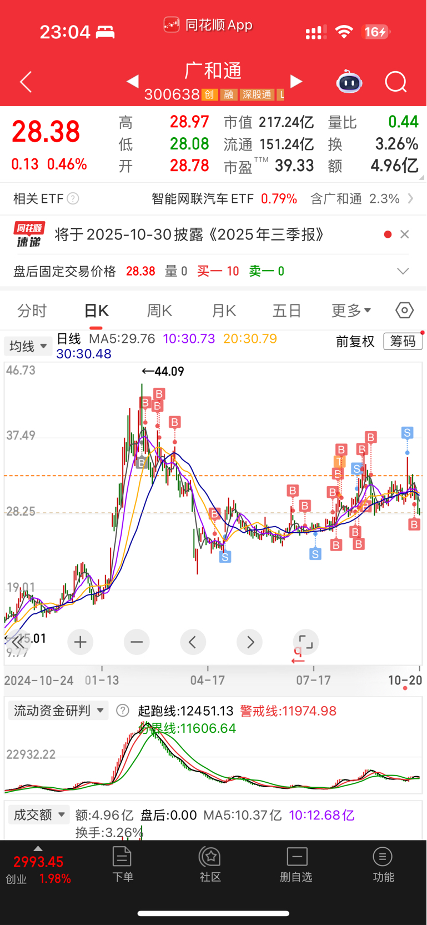Open the 均线 indicator dropdown
This screenshot has width=427, height=925.
28,346
